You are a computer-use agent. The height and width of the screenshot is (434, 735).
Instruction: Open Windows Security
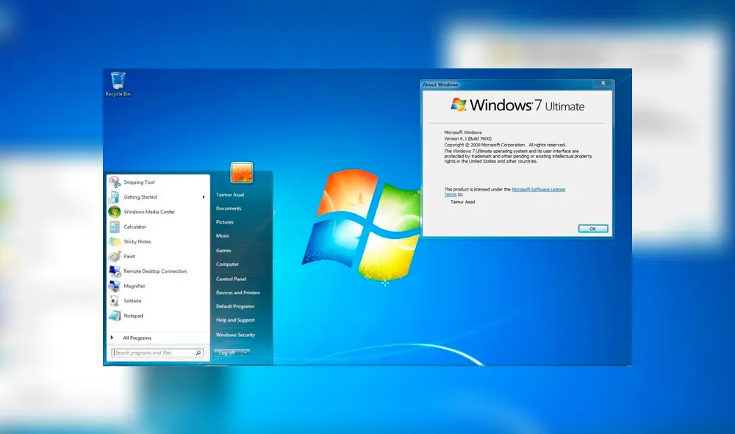pyautogui.click(x=236, y=335)
